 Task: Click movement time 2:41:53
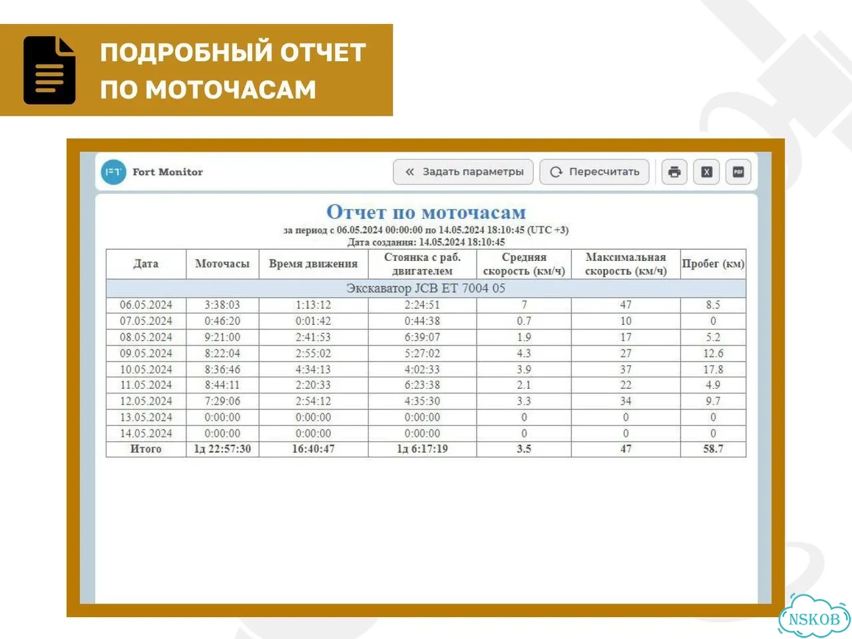(314, 337)
